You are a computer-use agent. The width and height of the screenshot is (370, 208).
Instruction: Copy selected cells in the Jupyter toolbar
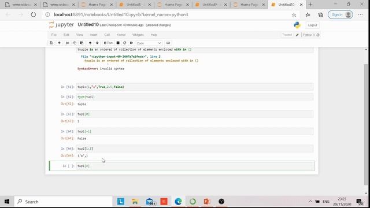pos(75,43)
